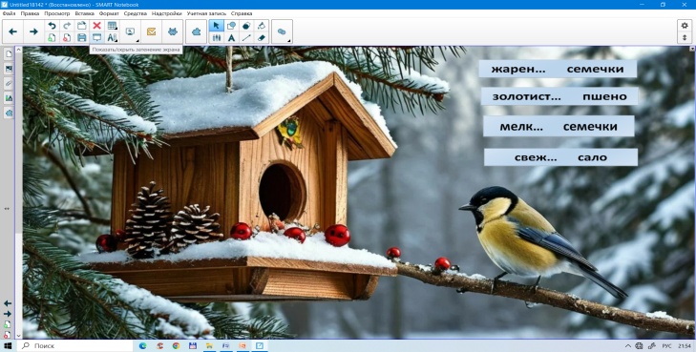Go to the previous page with back arrow
This screenshot has height=352, width=696.
pos(12,31)
